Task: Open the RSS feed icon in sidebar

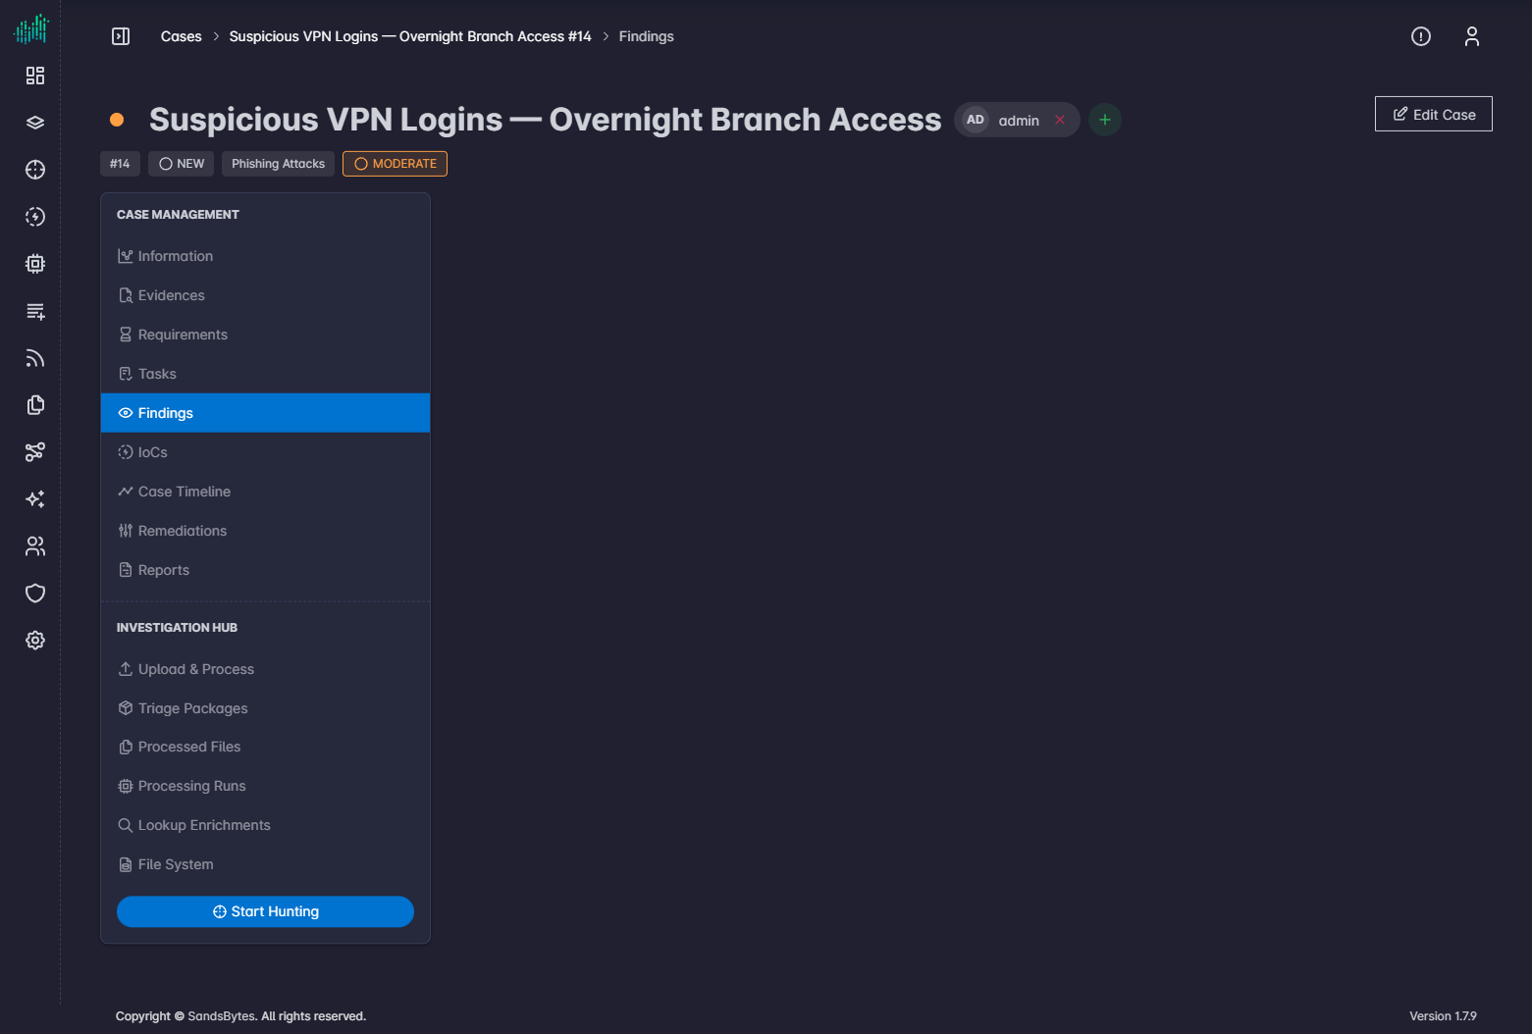Action: click(x=35, y=358)
